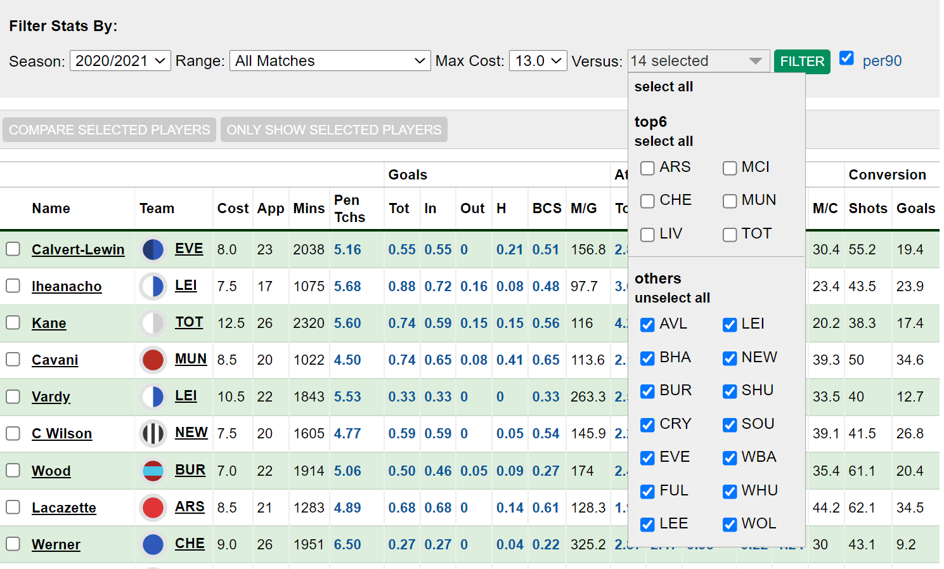
Task: Click the Burnley club badge next to Wood
Action: point(153,470)
